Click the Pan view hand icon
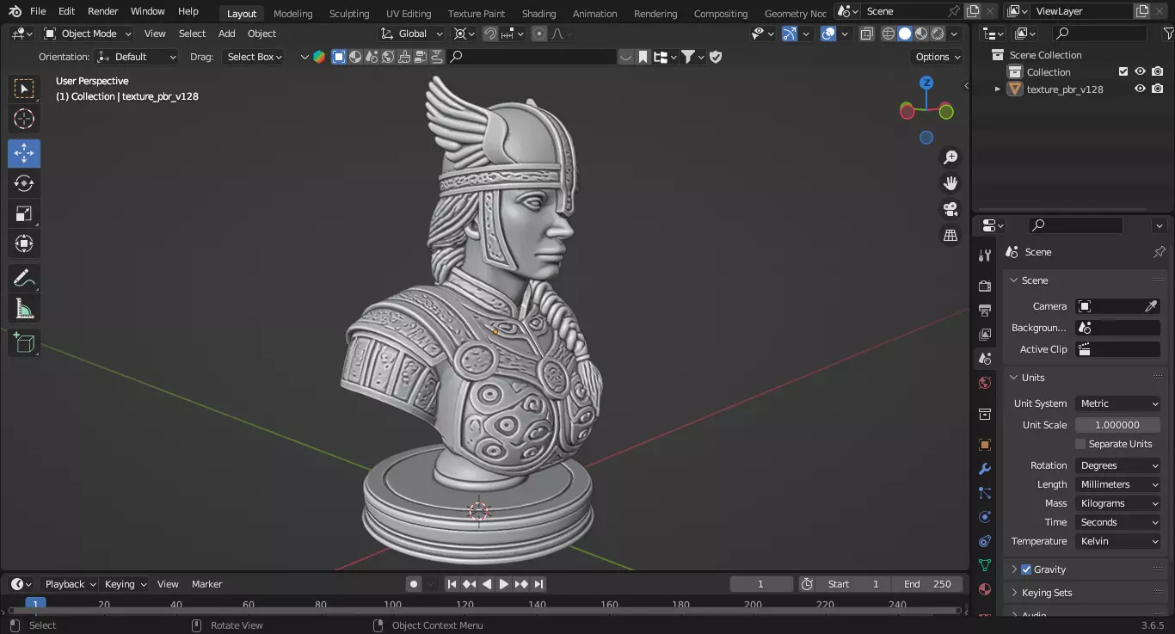Image resolution: width=1175 pixels, height=634 pixels. coord(950,183)
